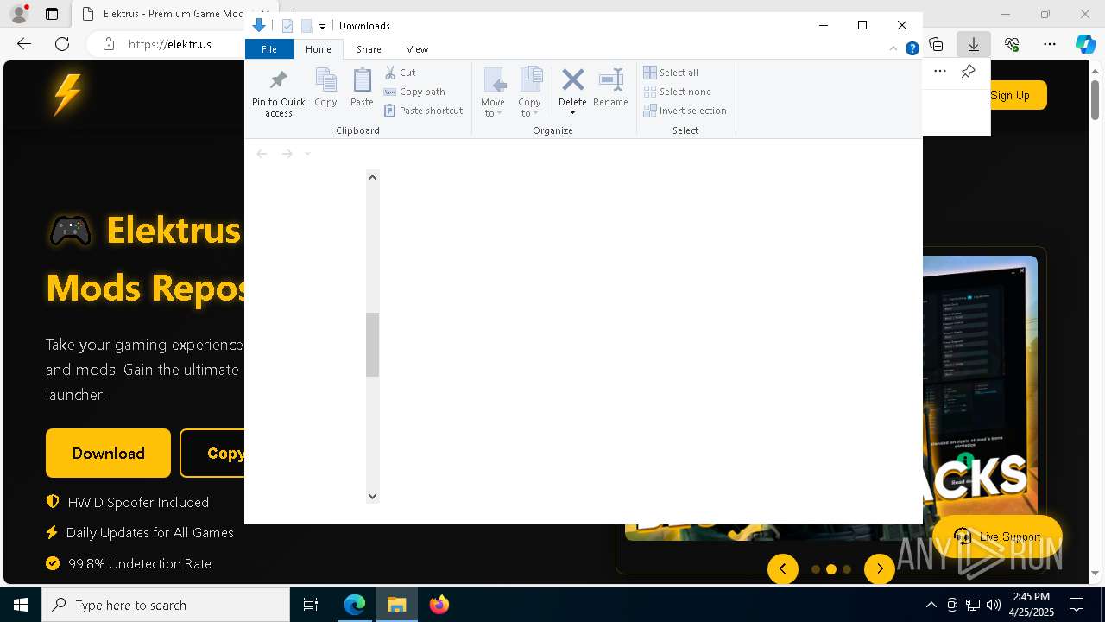Click the Elektrus lightning bolt logo

(x=67, y=94)
